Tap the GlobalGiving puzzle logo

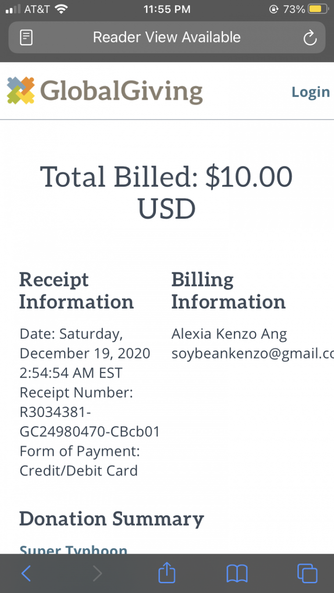[x=21, y=90]
